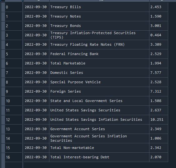The image size is (176, 168).
Task: Select the Total Marketable cell
Action: click(99, 63)
